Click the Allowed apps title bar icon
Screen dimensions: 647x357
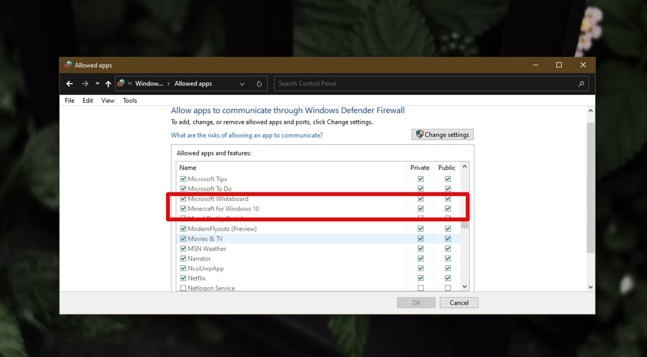click(67, 65)
